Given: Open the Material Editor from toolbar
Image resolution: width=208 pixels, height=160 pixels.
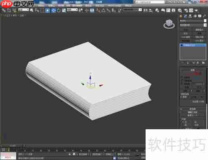Looking at the screenshot, I should click(180, 10).
